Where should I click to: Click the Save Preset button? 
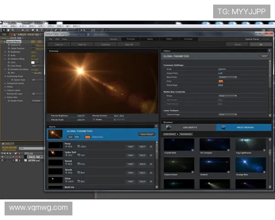[x=147, y=134]
